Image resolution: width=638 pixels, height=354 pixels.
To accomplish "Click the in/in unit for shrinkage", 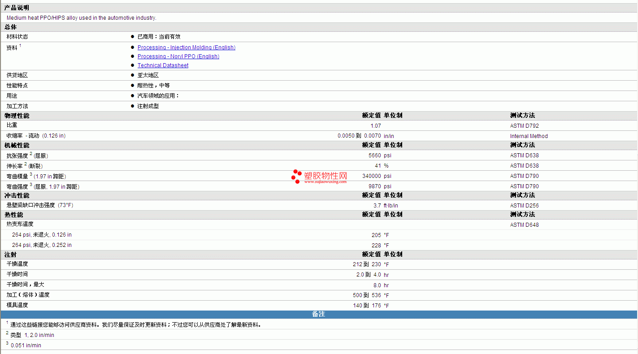I will 389,136.
